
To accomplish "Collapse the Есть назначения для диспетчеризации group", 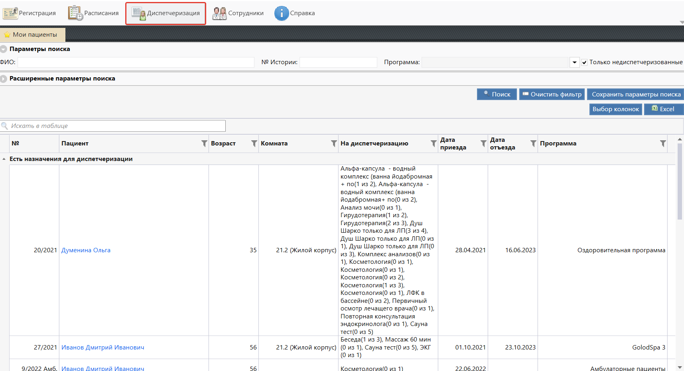I will point(4,159).
